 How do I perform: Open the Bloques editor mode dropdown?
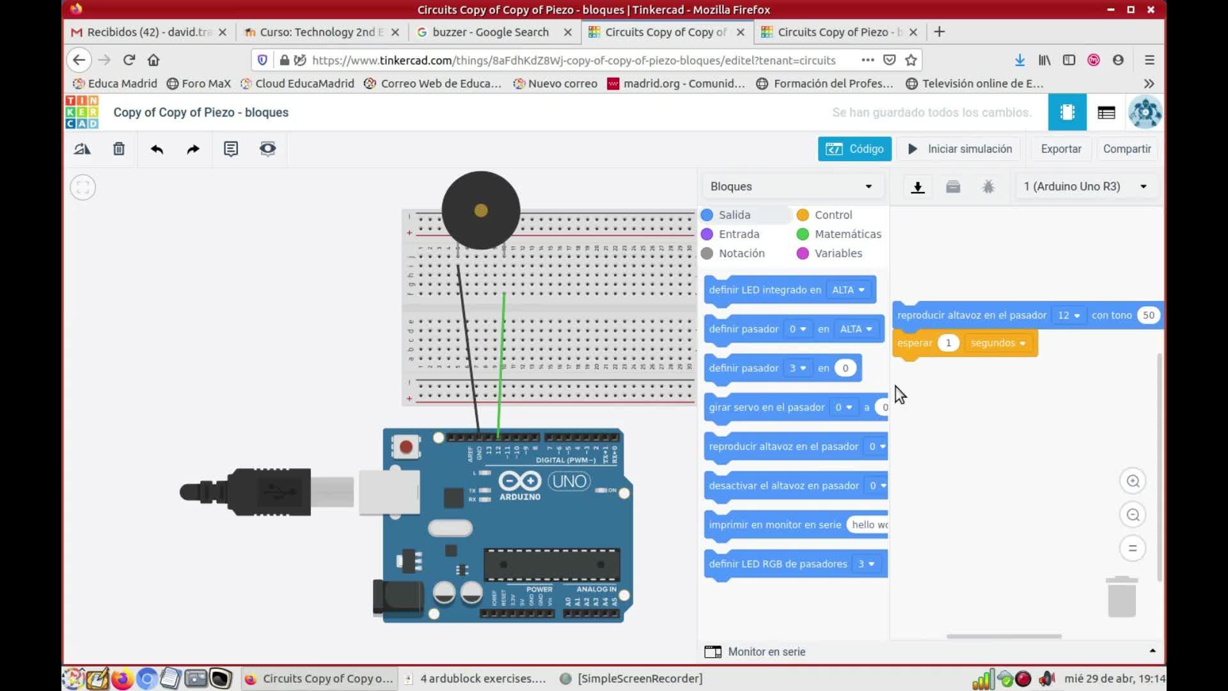pyautogui.click(x=791, y=187)
